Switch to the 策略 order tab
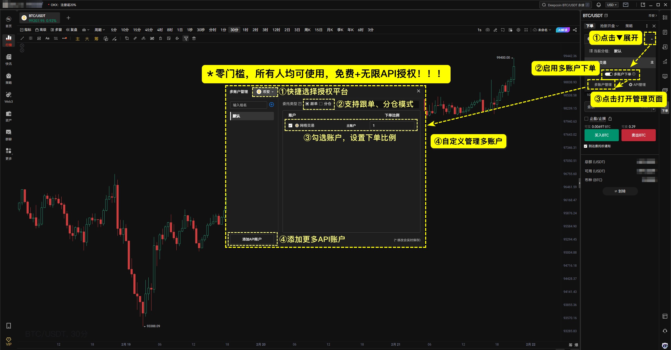The image size is (671, 350). click(629, 26)
